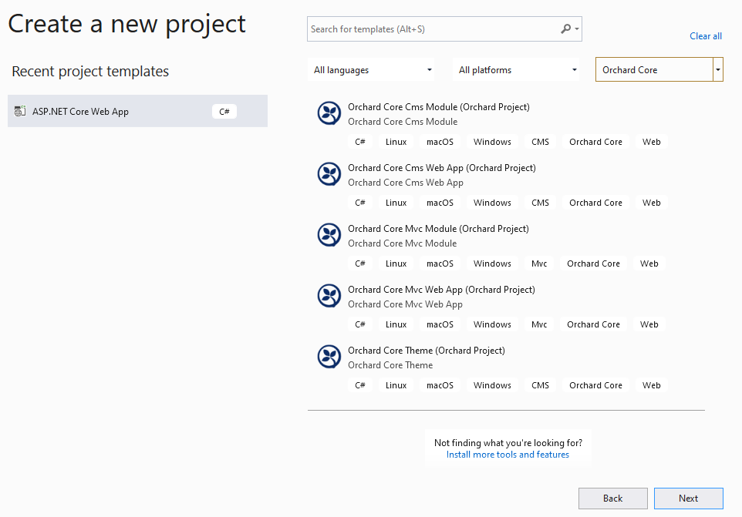
Task: Open search options arrow beside magnifier
Action: coord(577,29)
